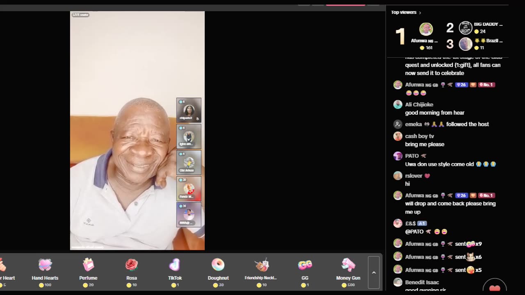Send the TikTok gift

175,272
